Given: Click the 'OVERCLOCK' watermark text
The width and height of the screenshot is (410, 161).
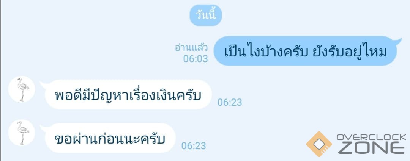Looking at the screenshot, I should (x=371, y=138).
